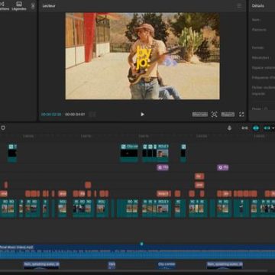Select the first black overlay clip at track start
Image resolution: width=275 pixels, height=275 pixels.
coord(12,154)
